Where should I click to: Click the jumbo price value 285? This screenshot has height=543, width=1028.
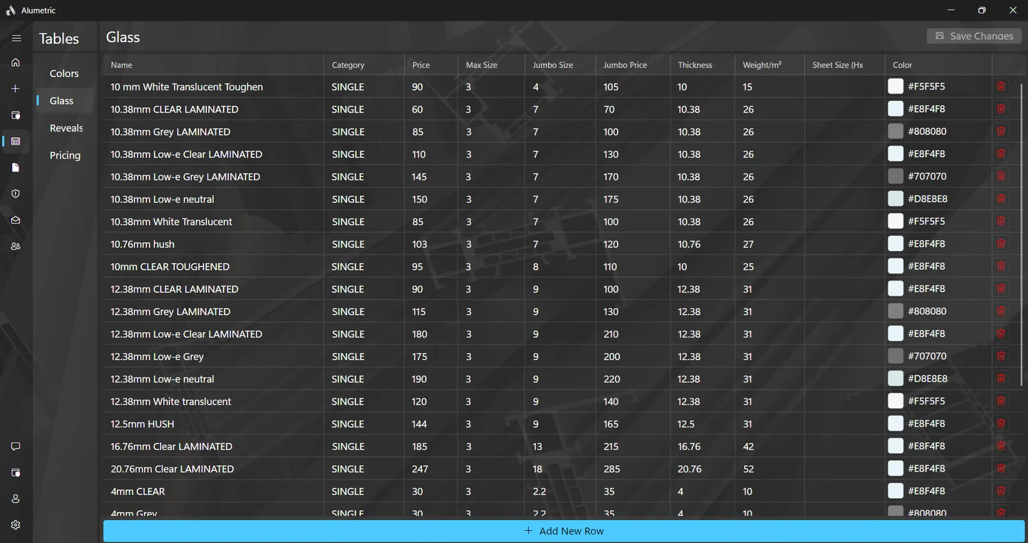point(612,469)
